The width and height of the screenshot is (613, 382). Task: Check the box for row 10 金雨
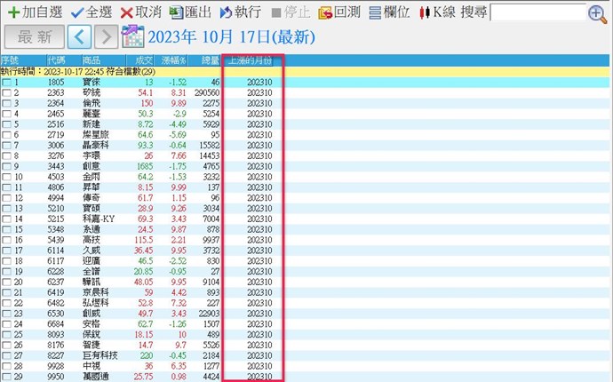pos(7,177)
